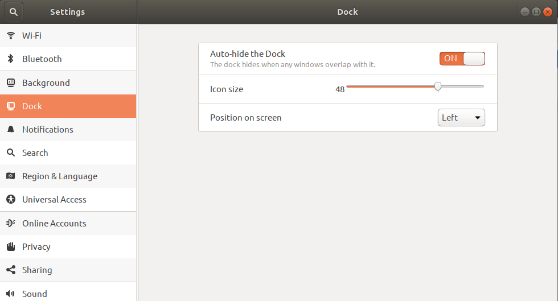Click the search magnifier button in header
Screen dimensions: 558x301
pyautogui.click(x=14, y=11)
